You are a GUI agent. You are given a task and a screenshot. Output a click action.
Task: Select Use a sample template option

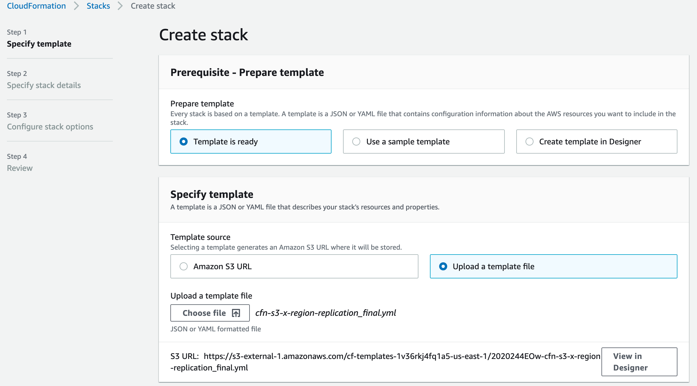point(356,142)
